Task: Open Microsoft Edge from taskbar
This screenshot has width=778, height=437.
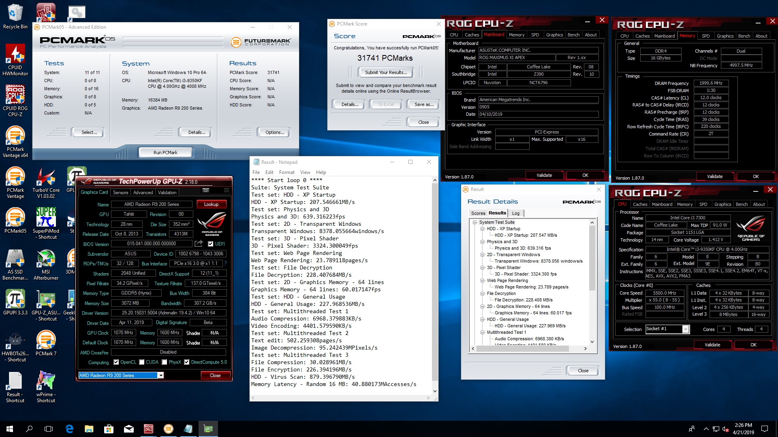Action: pyautogui.click(x=69, y=429)
